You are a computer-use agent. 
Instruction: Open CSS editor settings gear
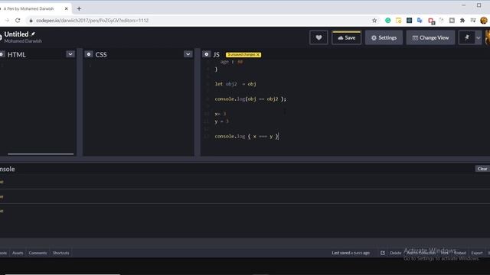point(89,54)
